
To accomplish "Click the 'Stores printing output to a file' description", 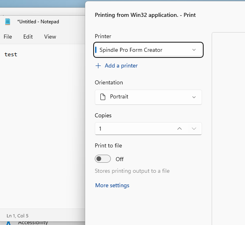I will pos(132,171).
